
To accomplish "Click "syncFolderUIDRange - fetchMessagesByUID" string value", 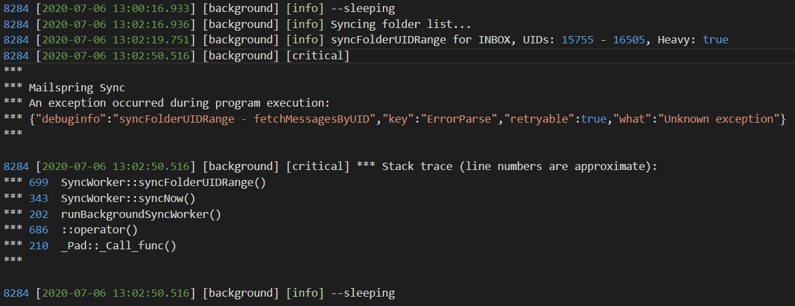I will coord(243,119).
